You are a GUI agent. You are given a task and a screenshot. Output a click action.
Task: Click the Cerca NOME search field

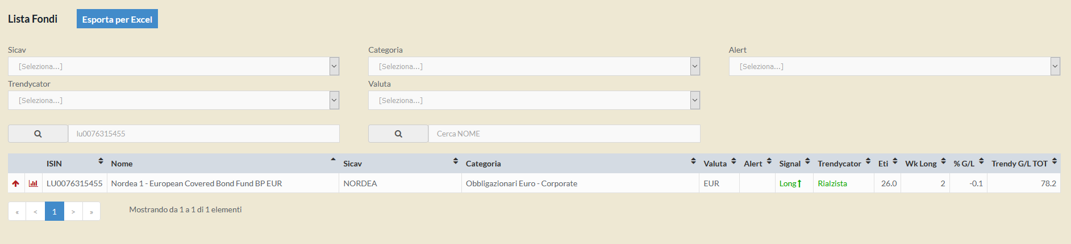pyautogui.click(x=564, y=134)
